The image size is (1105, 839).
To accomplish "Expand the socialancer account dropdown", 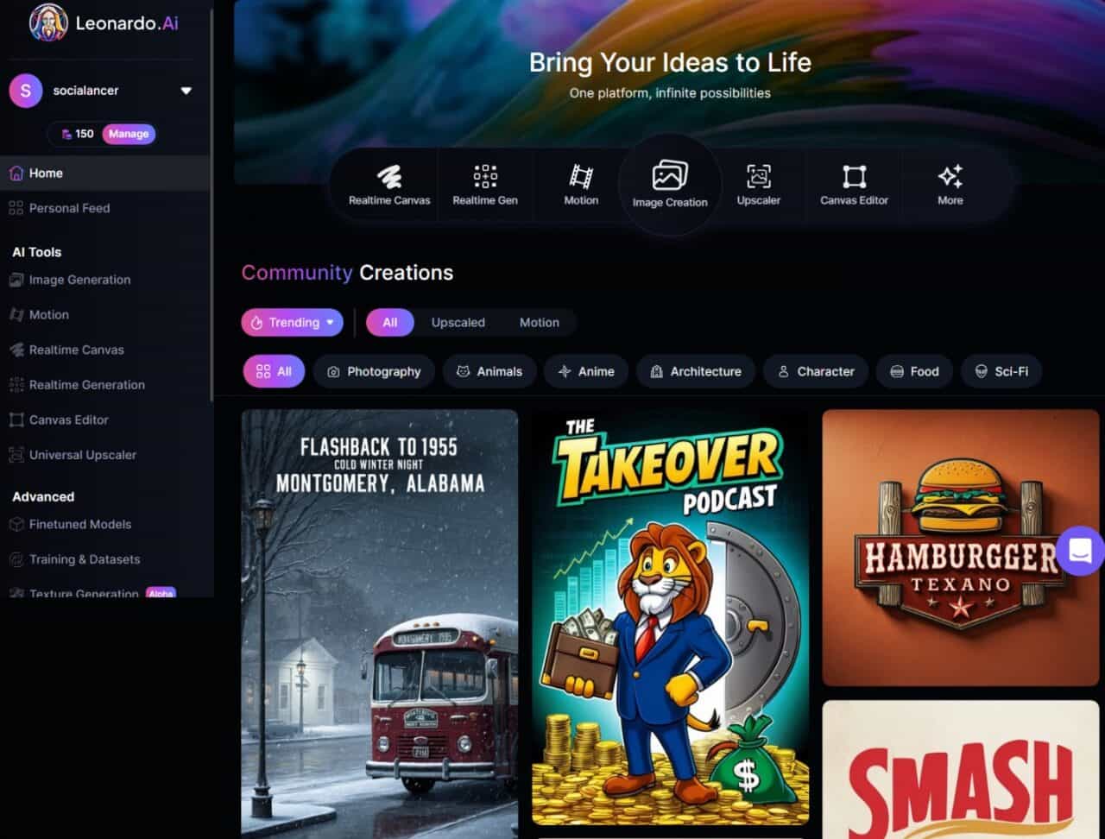I will pos(186,91).
